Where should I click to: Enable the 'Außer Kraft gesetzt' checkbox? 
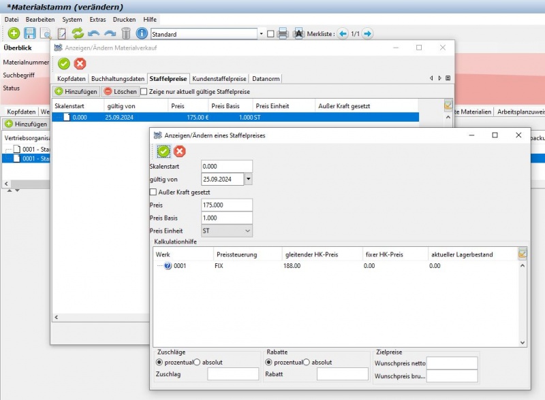tap(153, 193)
